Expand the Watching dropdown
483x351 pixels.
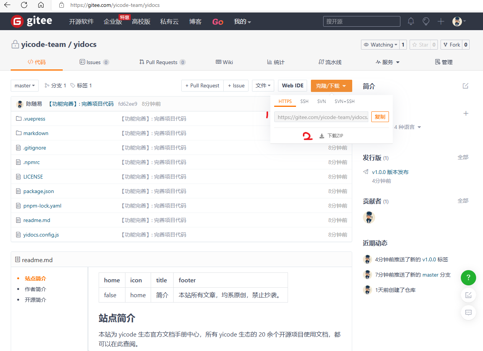[x=380, y=45]
